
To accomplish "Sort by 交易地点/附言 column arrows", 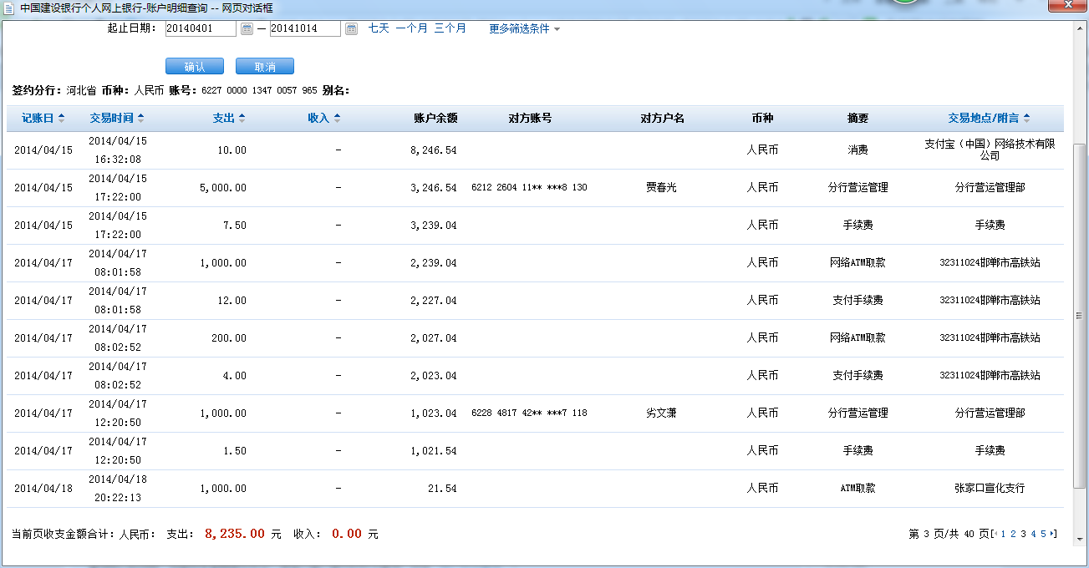I will pos(1026,119).
